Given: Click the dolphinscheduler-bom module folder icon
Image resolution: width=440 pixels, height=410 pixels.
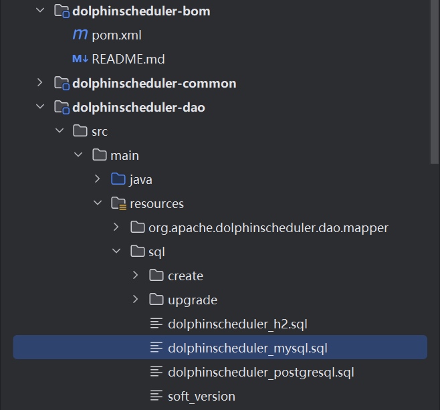Looking at the screenshot, I should pyautogui.click(x=62, y=11).
